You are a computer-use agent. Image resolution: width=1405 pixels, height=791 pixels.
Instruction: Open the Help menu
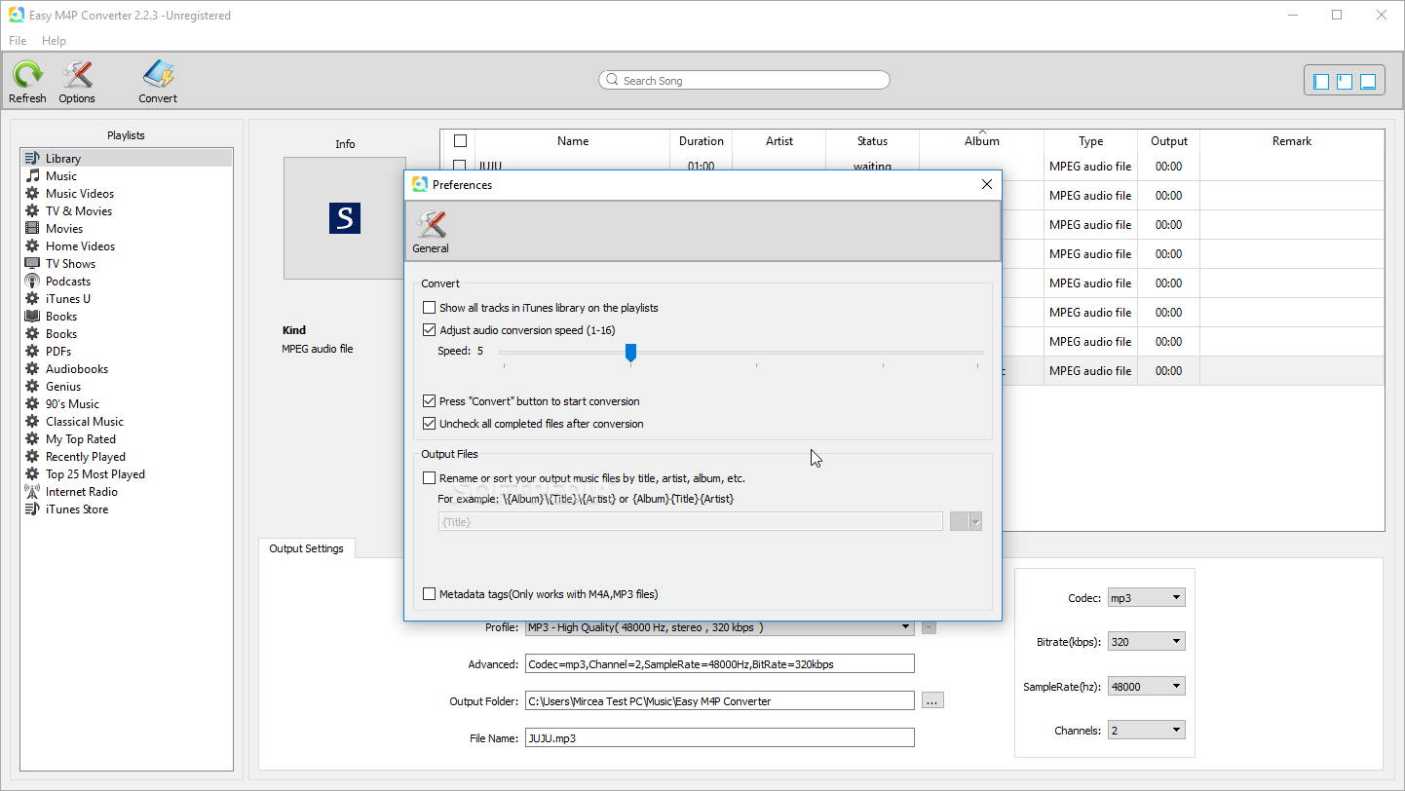(x=55, y=41)
